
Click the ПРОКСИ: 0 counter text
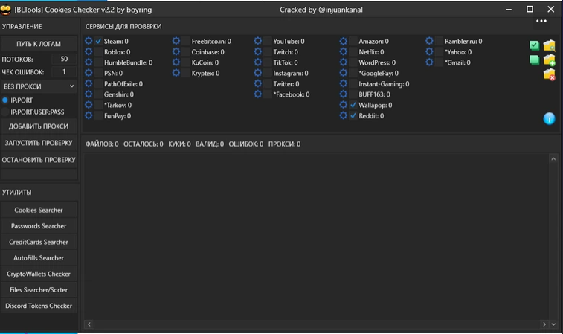(284, 144)
